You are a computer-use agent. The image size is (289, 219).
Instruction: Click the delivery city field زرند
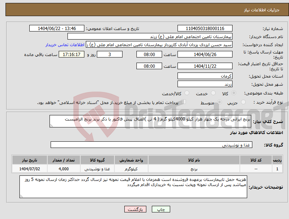point(205,84)
